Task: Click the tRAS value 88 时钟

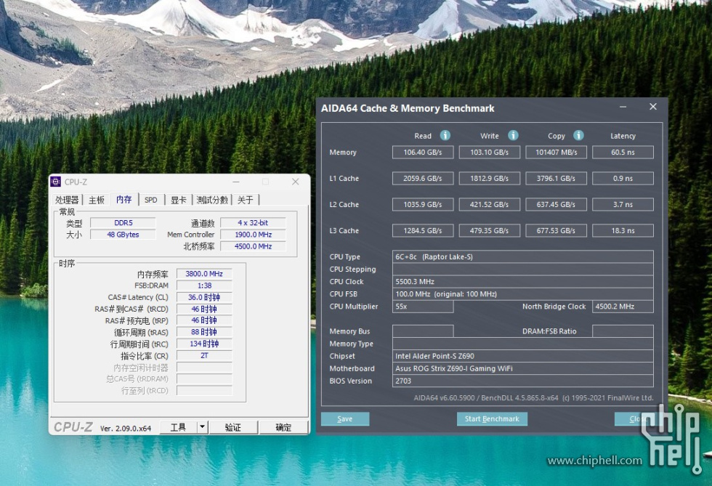Action: point(204,332)
